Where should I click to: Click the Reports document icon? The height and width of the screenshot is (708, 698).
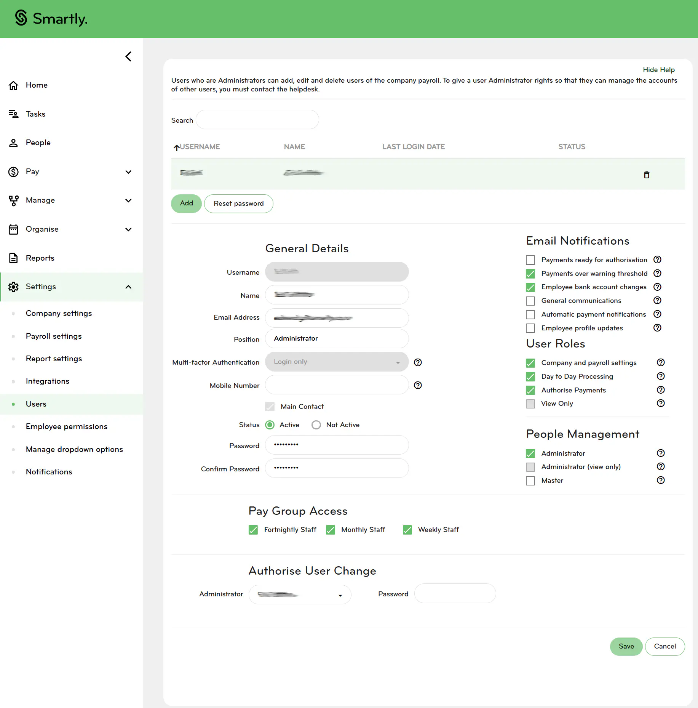click(13, 258)
